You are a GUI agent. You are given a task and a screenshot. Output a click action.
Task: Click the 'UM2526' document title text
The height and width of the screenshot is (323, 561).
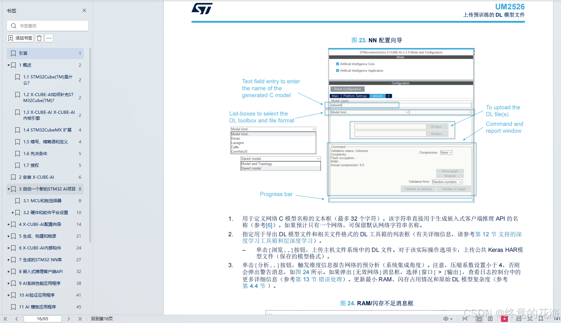[x=510, y=7]
